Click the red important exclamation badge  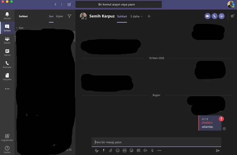point(221,119)
